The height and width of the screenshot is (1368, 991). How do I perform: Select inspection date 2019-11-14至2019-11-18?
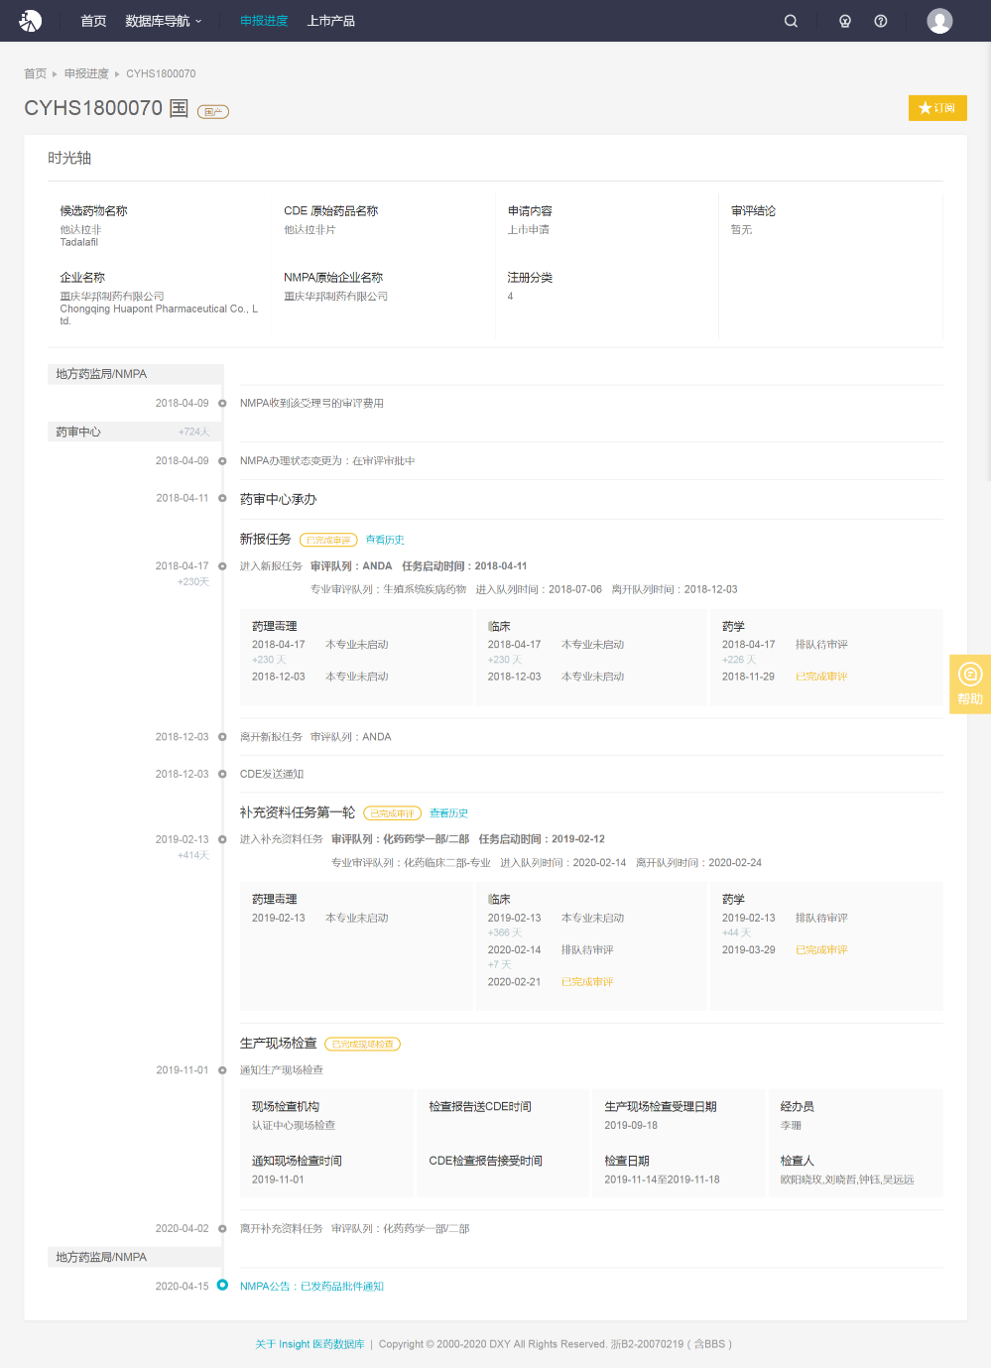click(663, 1180)
